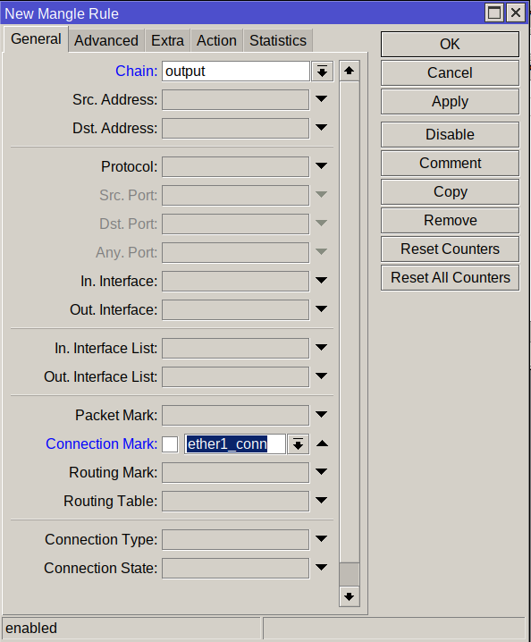Expand the Routing Table arrow
This screenshot has width=531, height=642.
pyautogui.click(x=322, y=501)
